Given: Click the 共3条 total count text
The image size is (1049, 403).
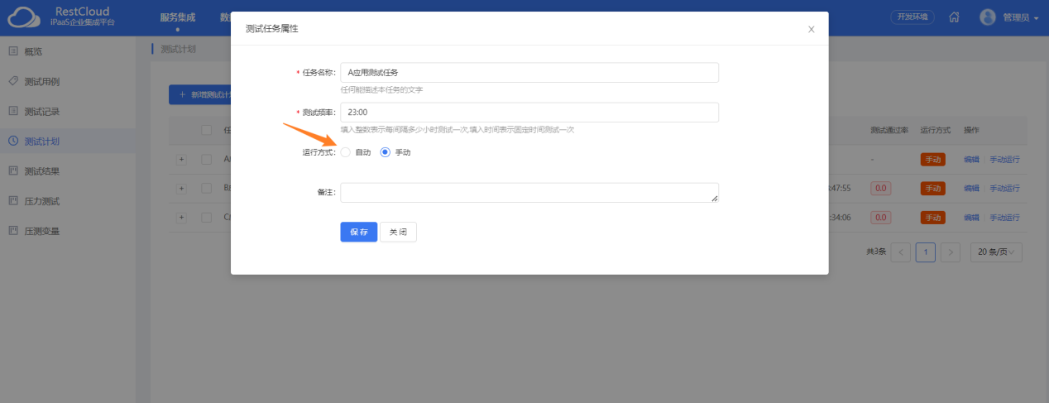Looking at the screenshot, I should [x=876, y=252].
